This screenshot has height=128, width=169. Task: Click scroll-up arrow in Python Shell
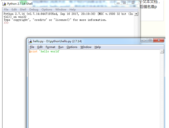coord(136,14)
